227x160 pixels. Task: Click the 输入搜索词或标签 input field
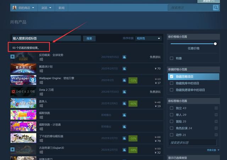point(46,38)
